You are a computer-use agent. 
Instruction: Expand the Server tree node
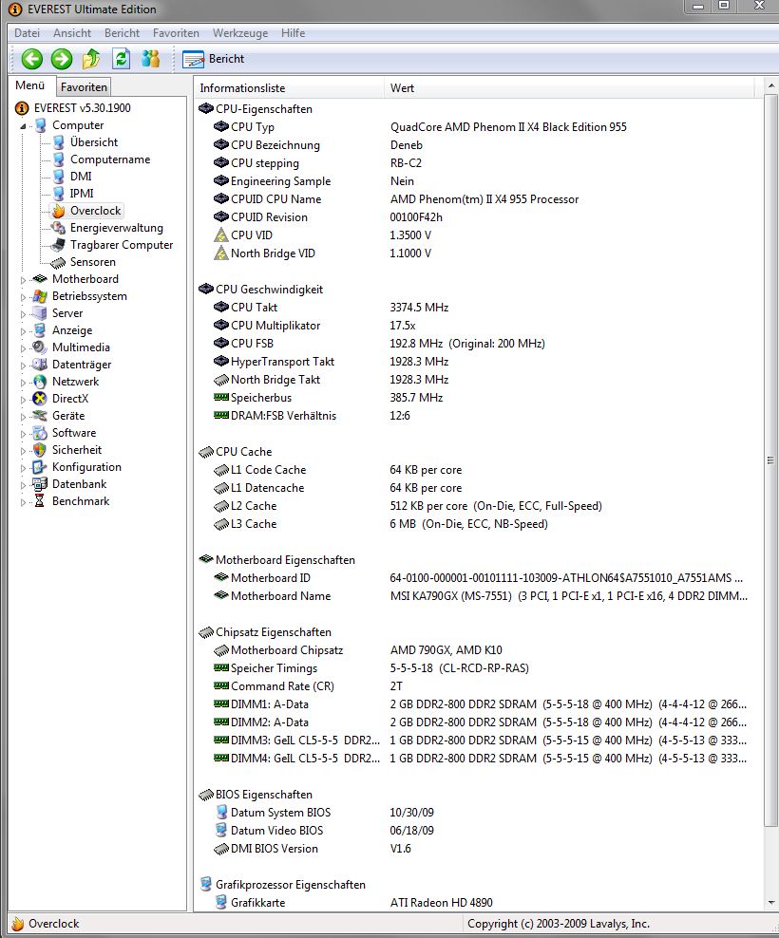pos(24,314)
